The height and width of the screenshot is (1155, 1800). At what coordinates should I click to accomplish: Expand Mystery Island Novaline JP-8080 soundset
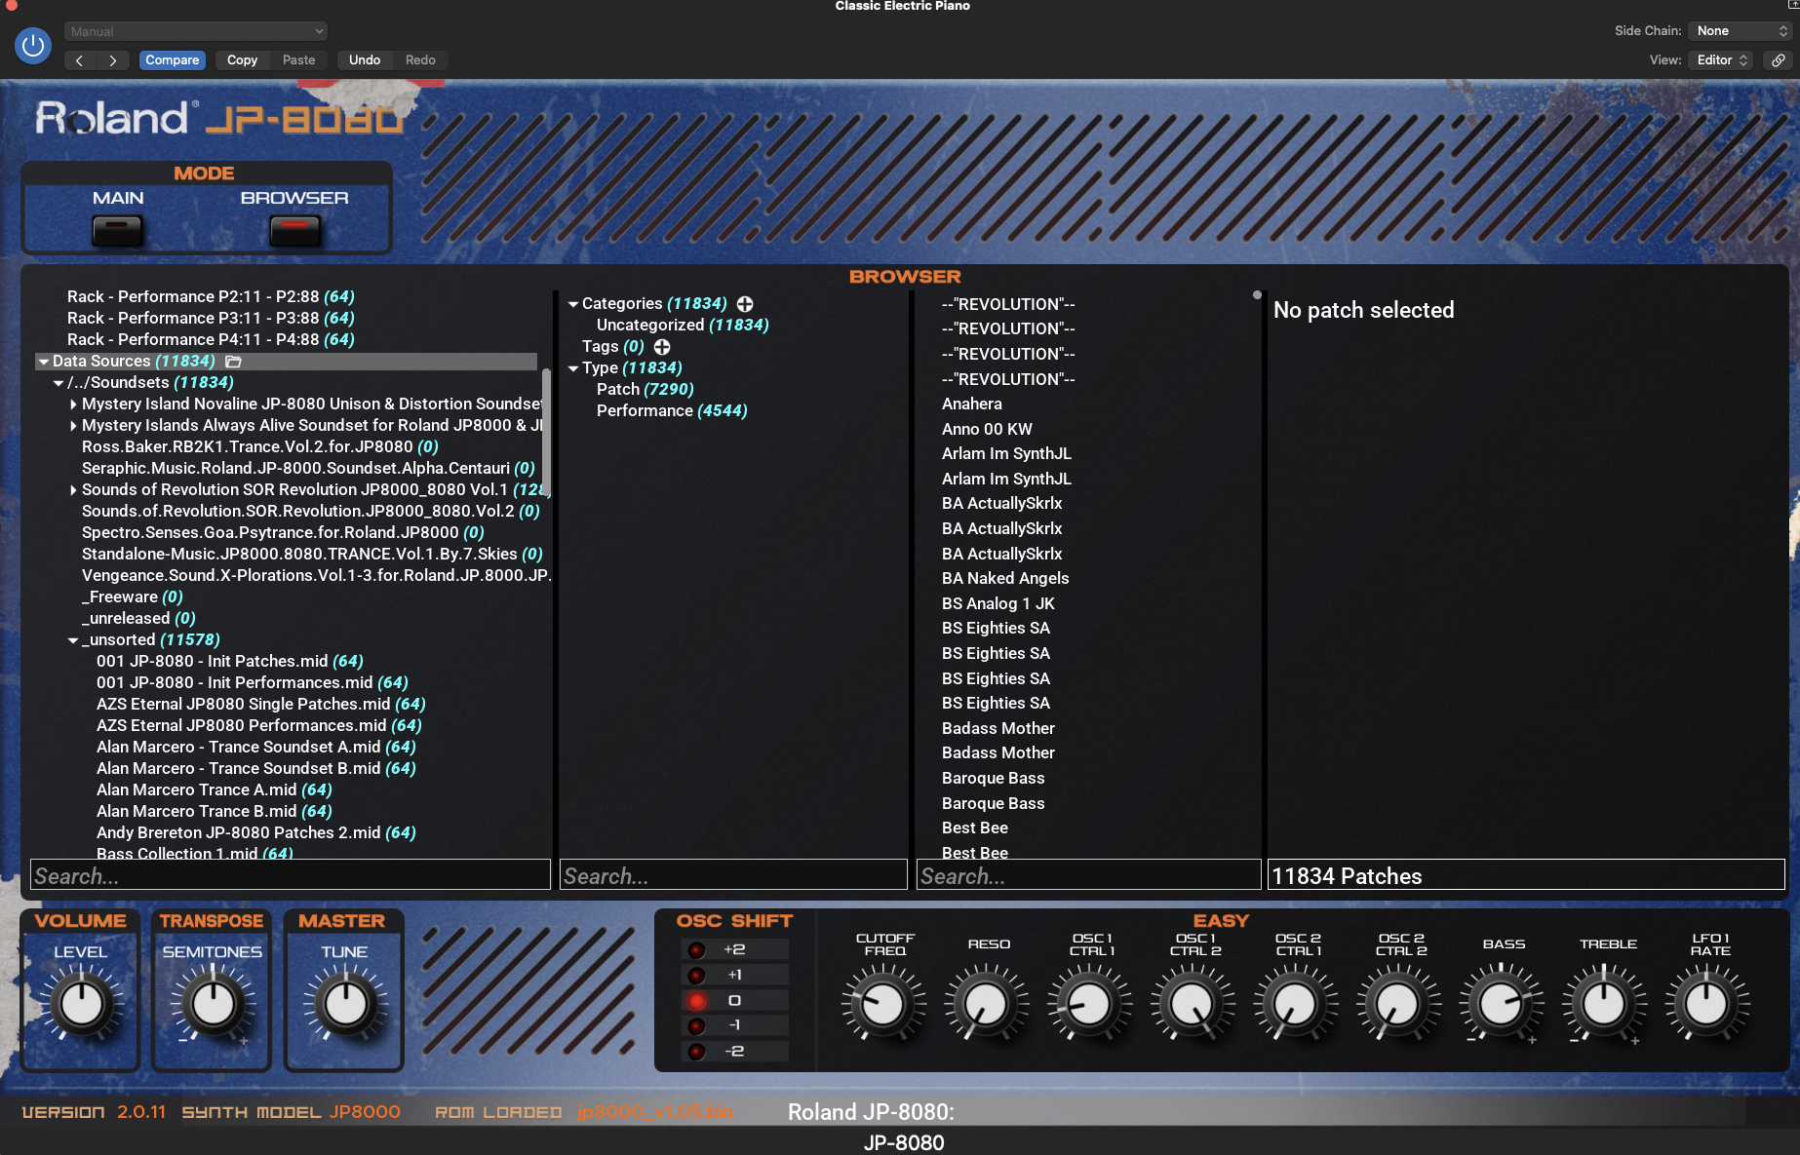click(73, 404)
